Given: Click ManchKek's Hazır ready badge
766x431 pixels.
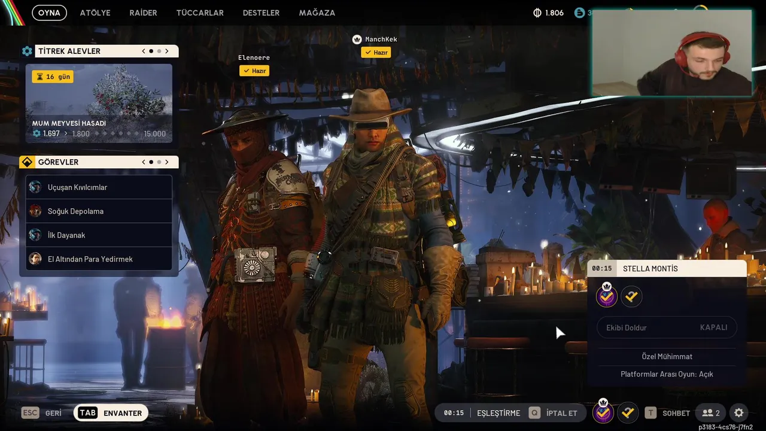Looking at the screenshot, I should pyautogui.click(x=376, y=53).
